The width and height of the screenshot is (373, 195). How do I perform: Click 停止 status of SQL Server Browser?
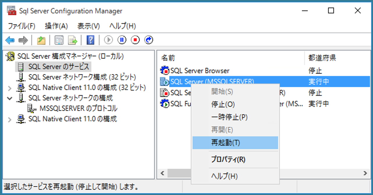[315, 71]
